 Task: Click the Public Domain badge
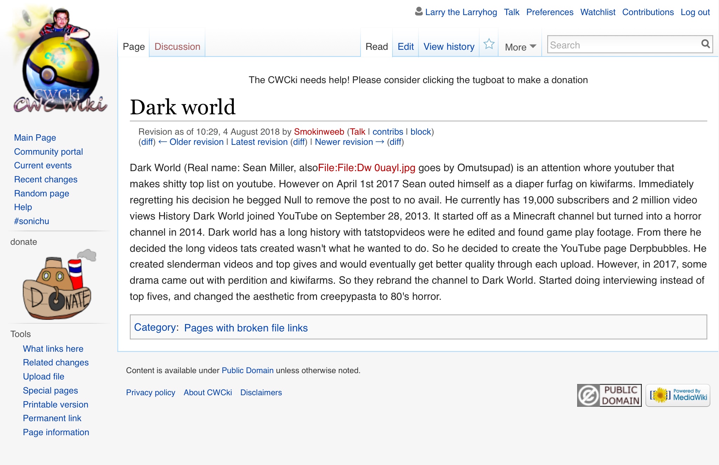[x=609, y=395]
